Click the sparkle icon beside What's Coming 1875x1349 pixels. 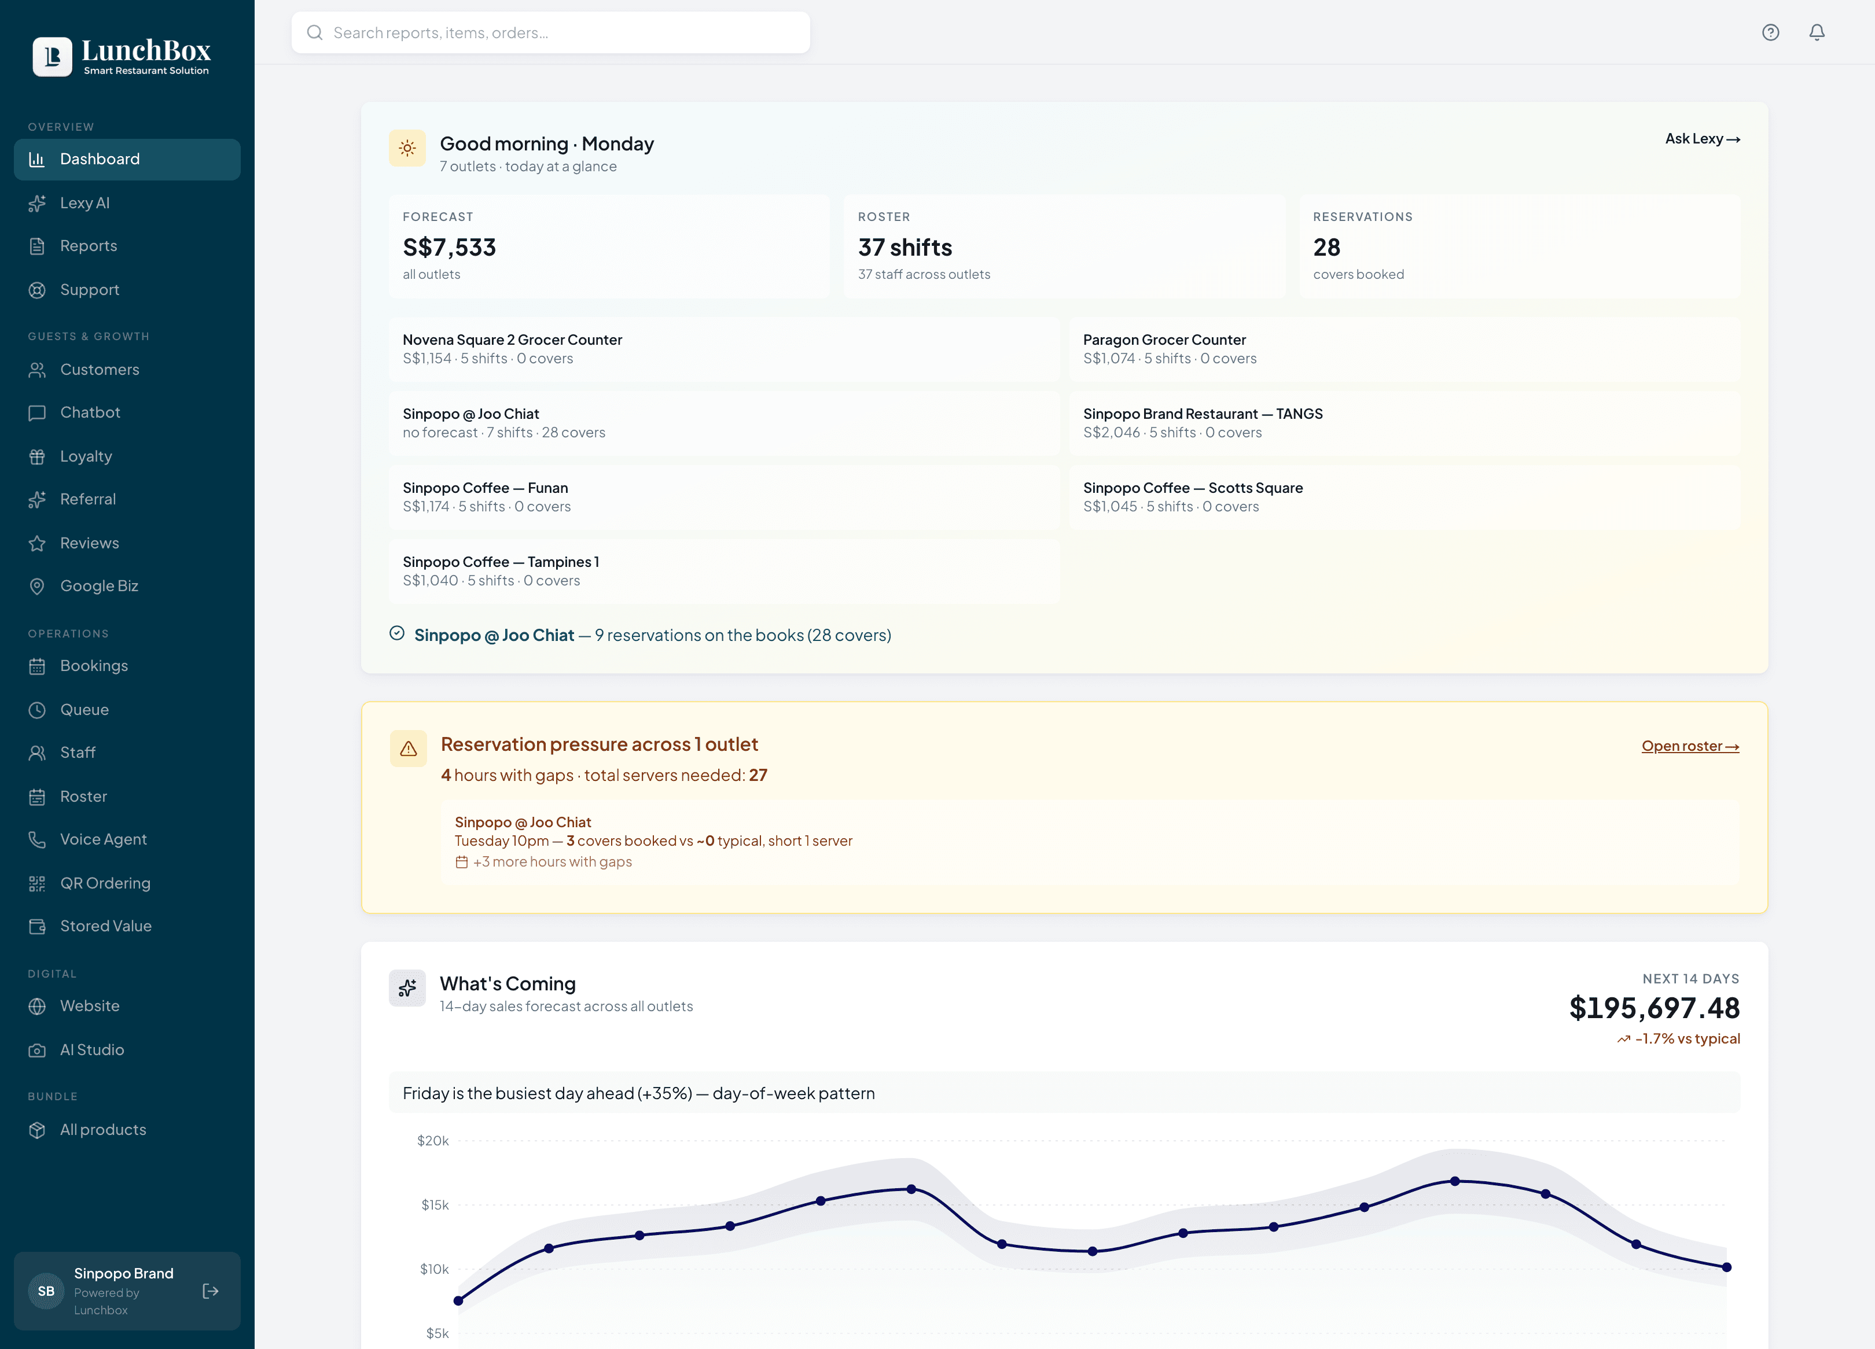[x=407, y=988]
